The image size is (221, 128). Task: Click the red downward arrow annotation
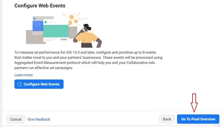pos(194,103)
